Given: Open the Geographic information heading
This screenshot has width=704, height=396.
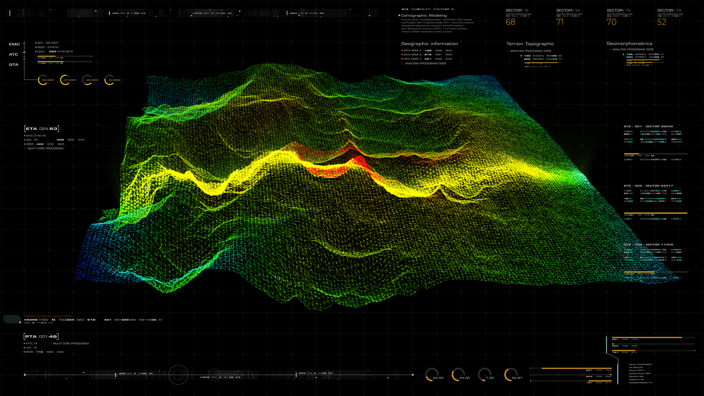Looking at the screenshot, I should [429, 44].
